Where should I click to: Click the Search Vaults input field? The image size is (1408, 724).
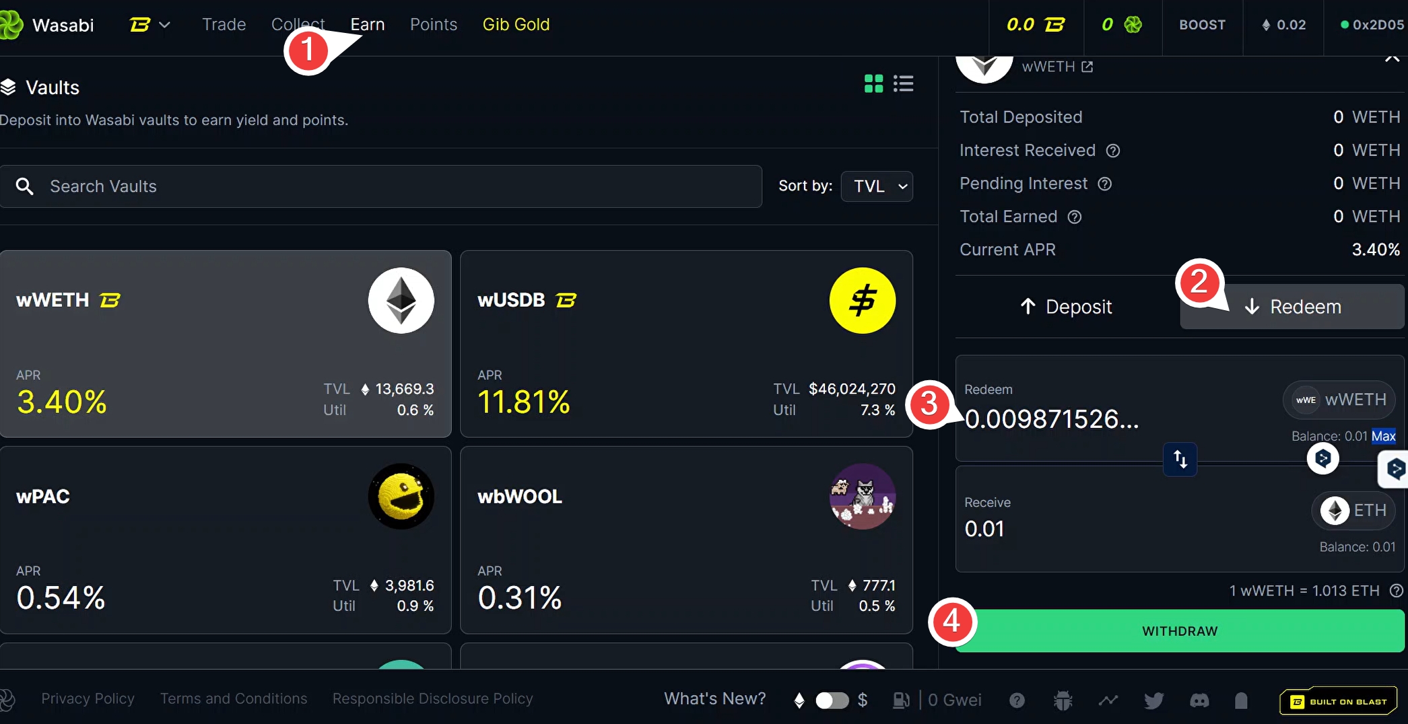pyautogui.click(x=391, y=186)
